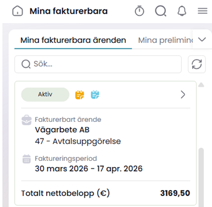Focus the Sök... search field
The width and height of the screenshot is (212, 207).
(98, 64)
